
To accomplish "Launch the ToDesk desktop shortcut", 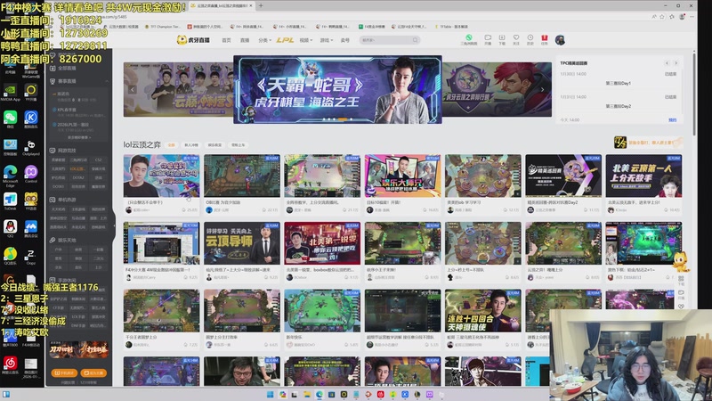I will coord(11,201).
